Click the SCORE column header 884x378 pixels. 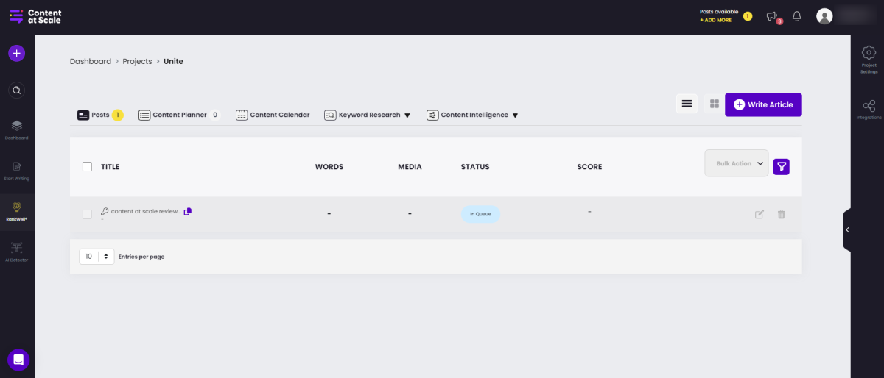point(589,167)
